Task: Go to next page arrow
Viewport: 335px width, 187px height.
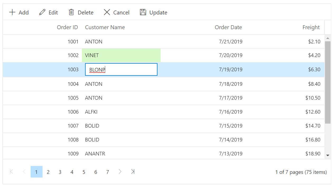Action: (120, 172)
